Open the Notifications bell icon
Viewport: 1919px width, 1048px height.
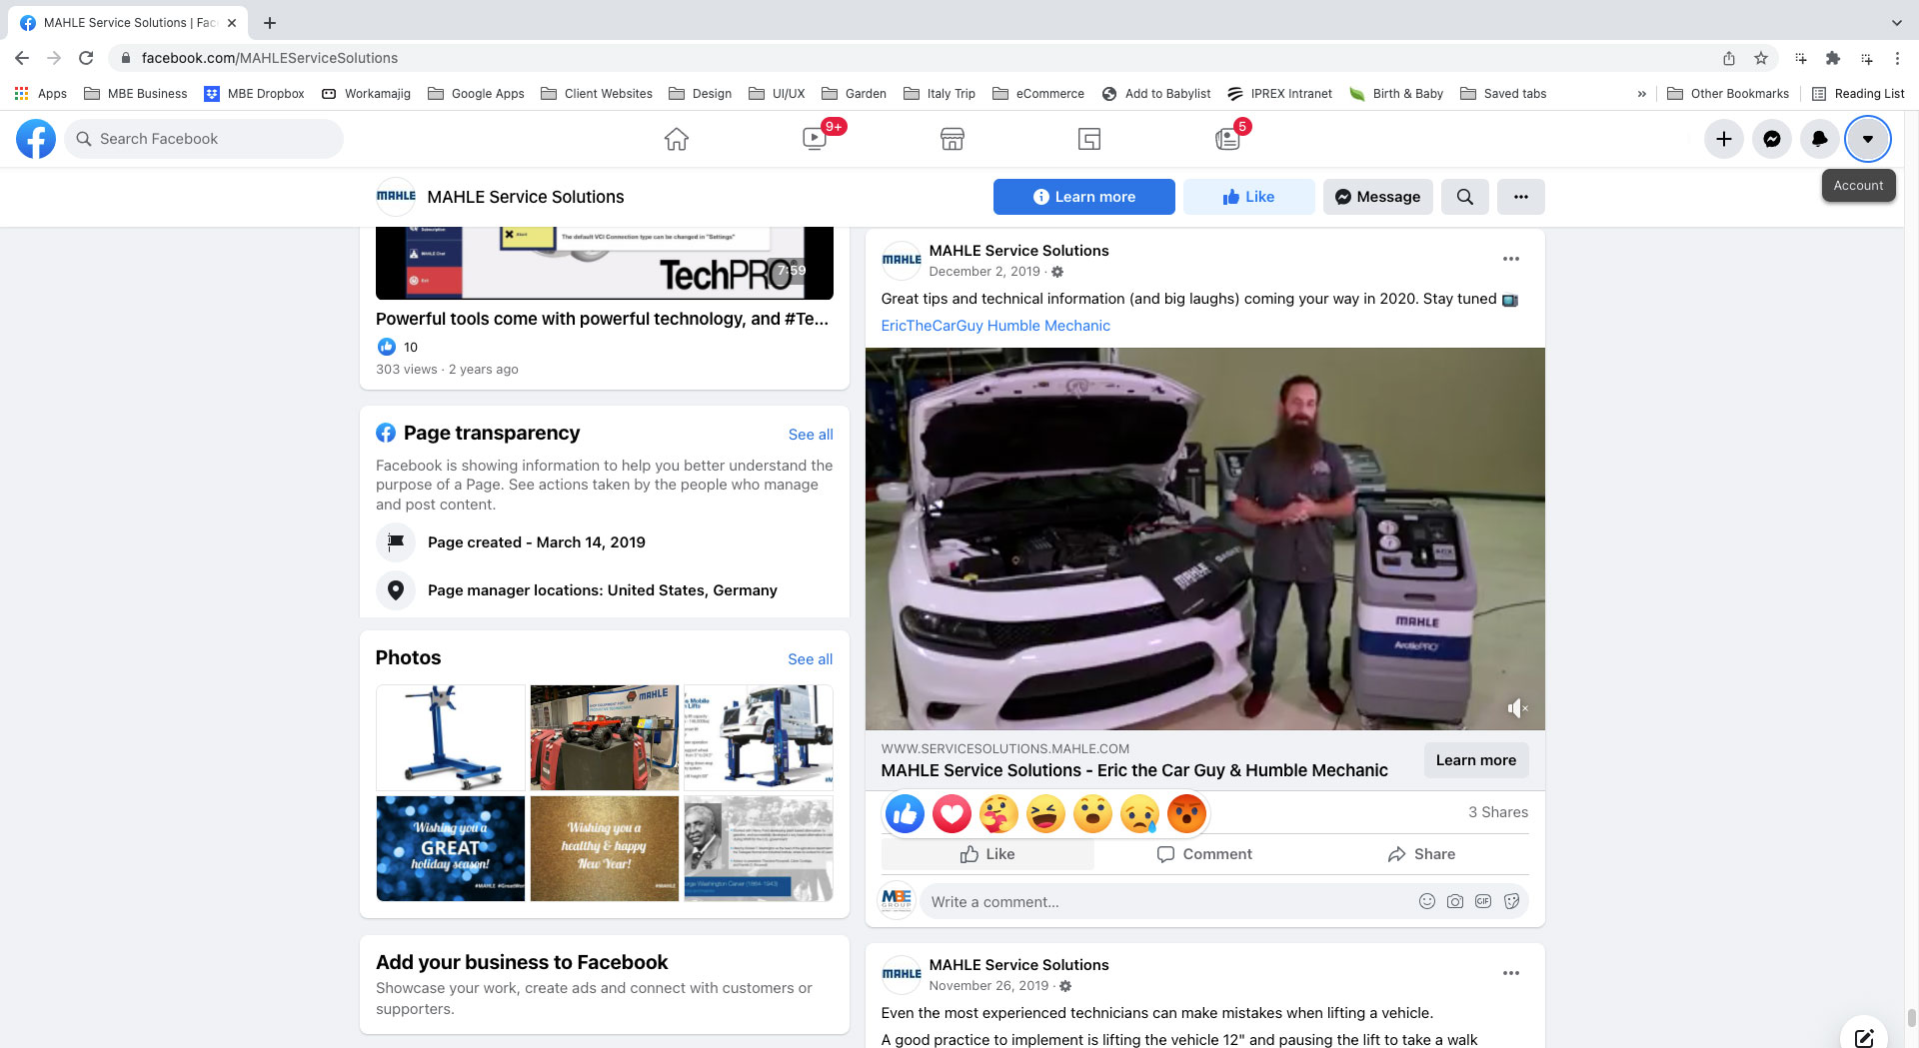click(1820, 139)
